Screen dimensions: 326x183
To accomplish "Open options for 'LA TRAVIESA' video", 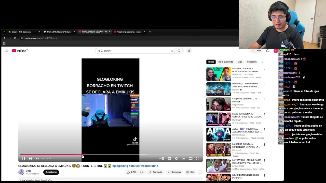I will tap(264, 160).
